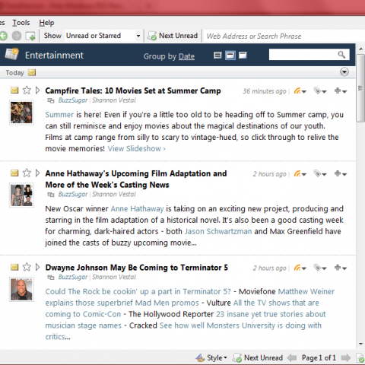365x365 pixels.
Task: Click the Web Address or Search Phrase field
Action: pyautogui.click(x=284, y=36)
